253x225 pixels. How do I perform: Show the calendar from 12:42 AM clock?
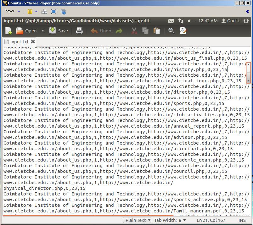coord(208,21)
